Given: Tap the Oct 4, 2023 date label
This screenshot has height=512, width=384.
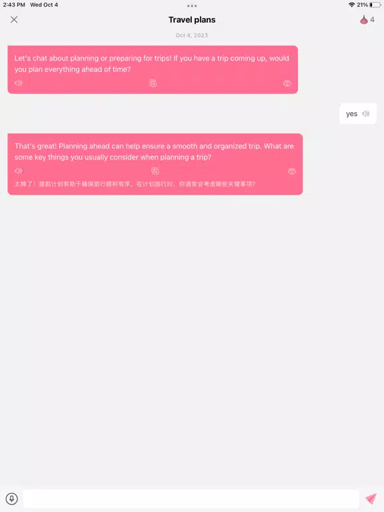Looking at the screenshot, I should click(192, 35).
